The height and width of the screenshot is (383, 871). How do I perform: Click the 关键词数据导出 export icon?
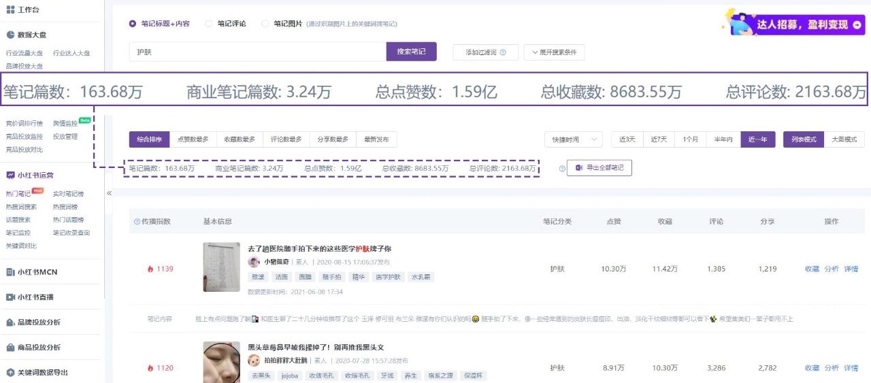[10, 373]
